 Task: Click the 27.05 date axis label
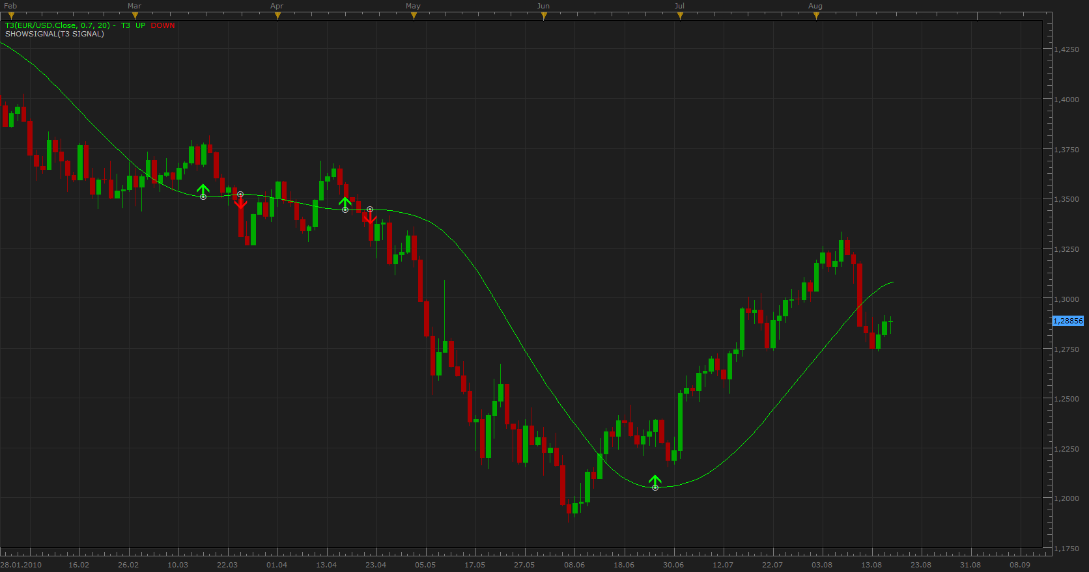(x=524, y=565)
